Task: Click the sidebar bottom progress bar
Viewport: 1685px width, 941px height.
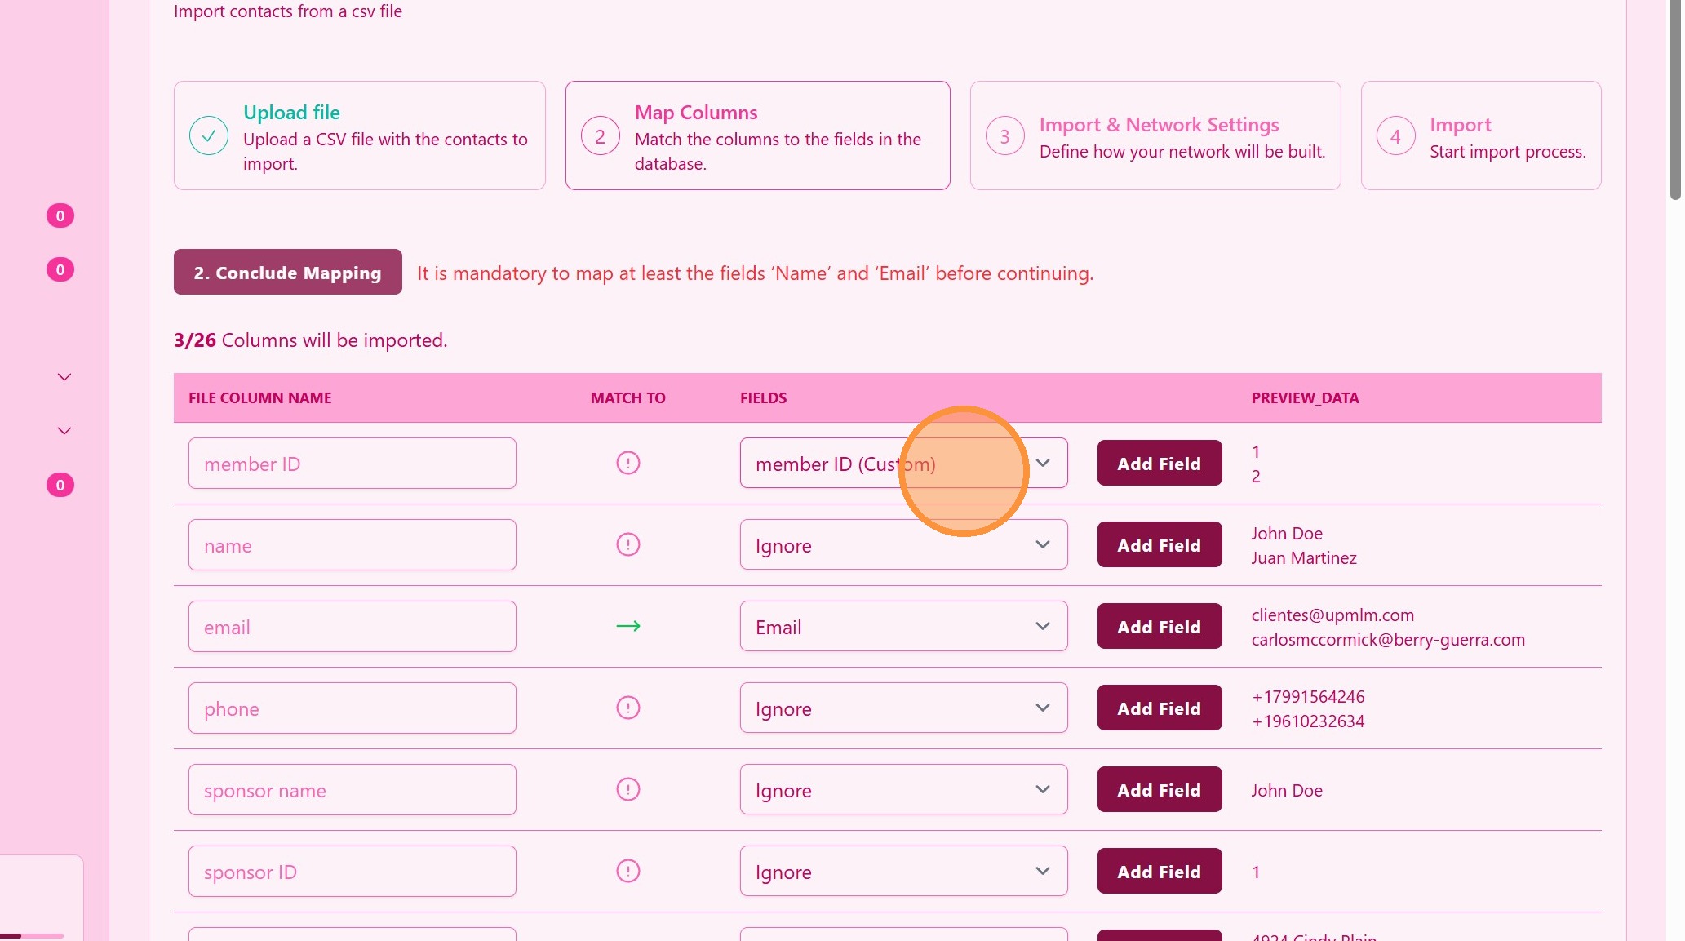Action: pyautogui.click(x=33, y=935)
